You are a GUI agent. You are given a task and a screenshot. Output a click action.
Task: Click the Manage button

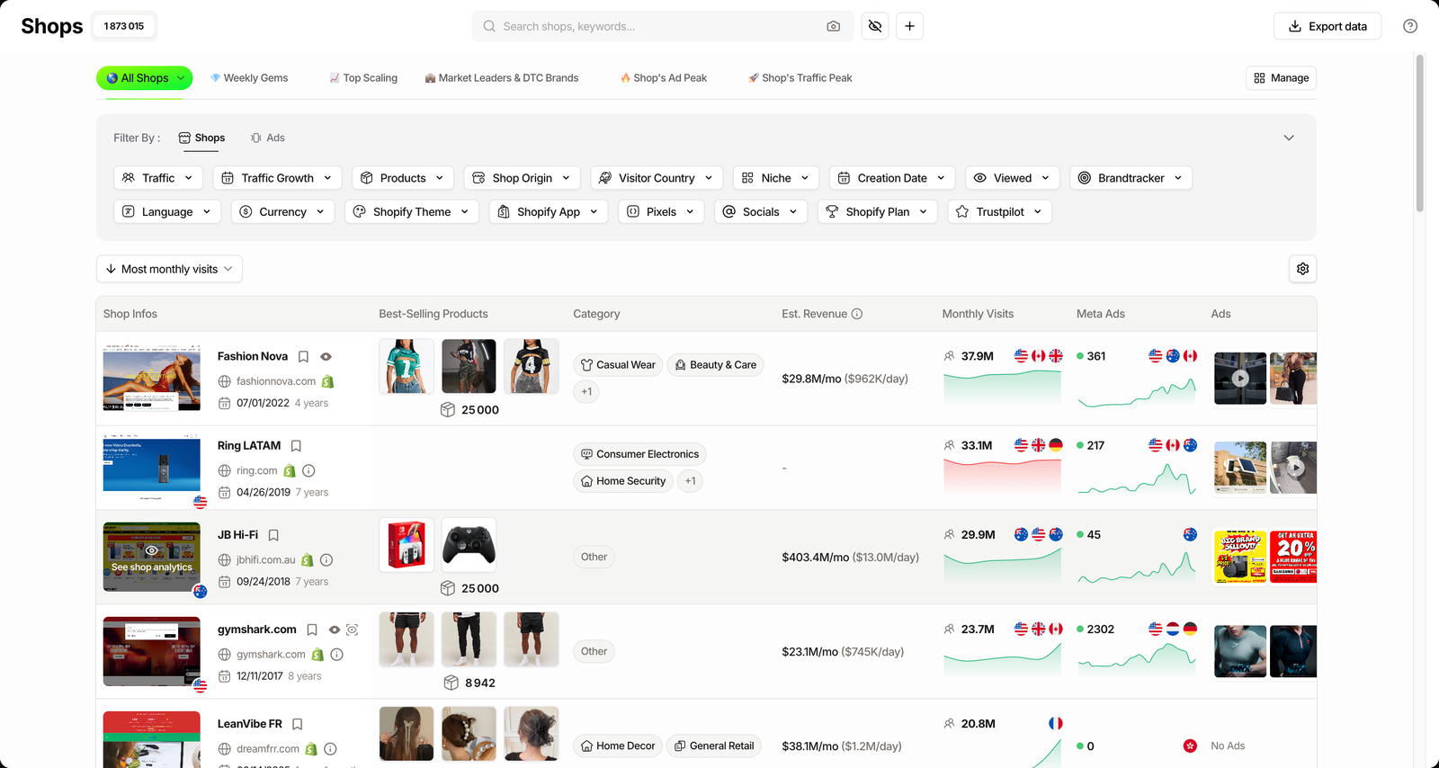[1281, 78]
